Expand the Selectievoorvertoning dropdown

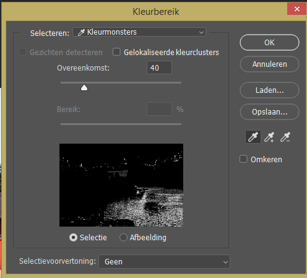point(164,261)
